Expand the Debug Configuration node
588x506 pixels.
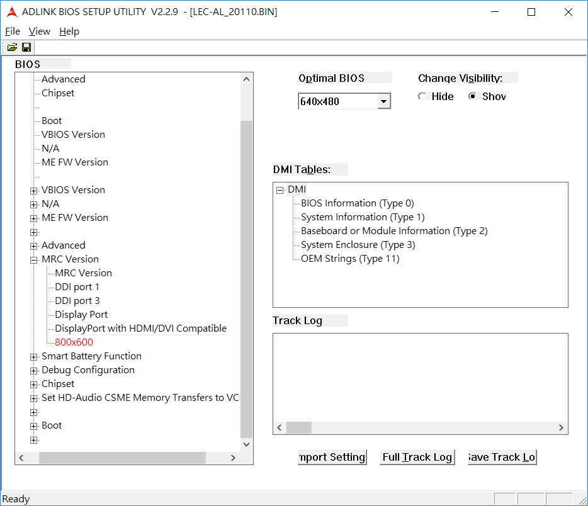coord(34,371)
